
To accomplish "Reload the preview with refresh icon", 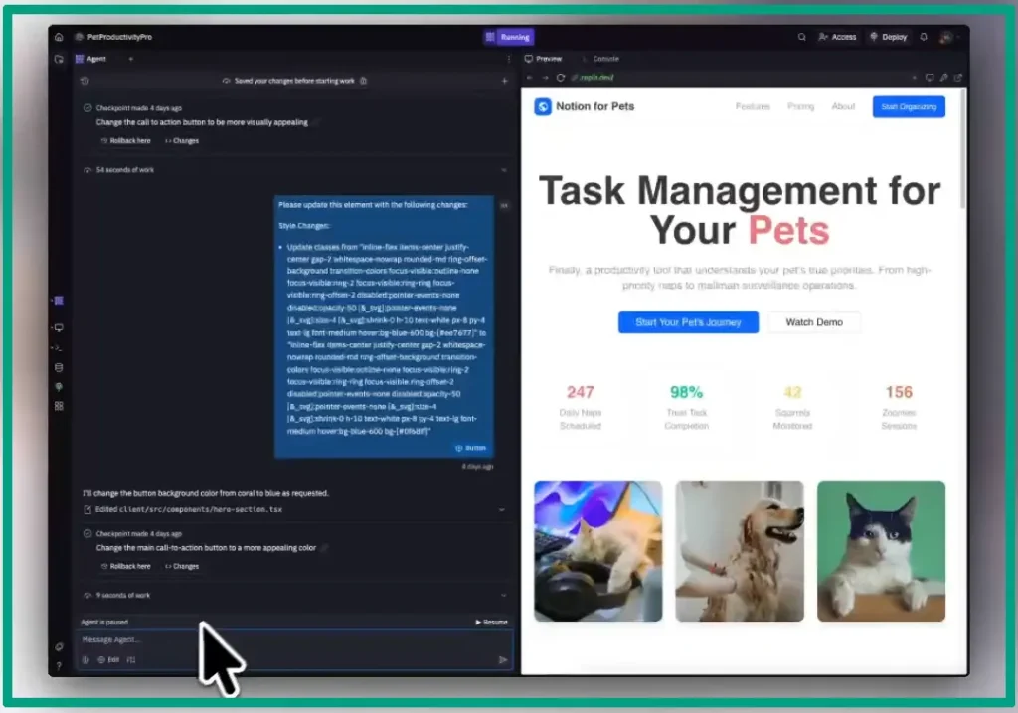I will [561, 77].
